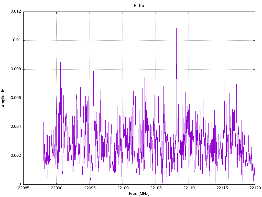Click the 0.01 y-axis tick label
This screenshot has width=262, height=197.
point(17,40)
